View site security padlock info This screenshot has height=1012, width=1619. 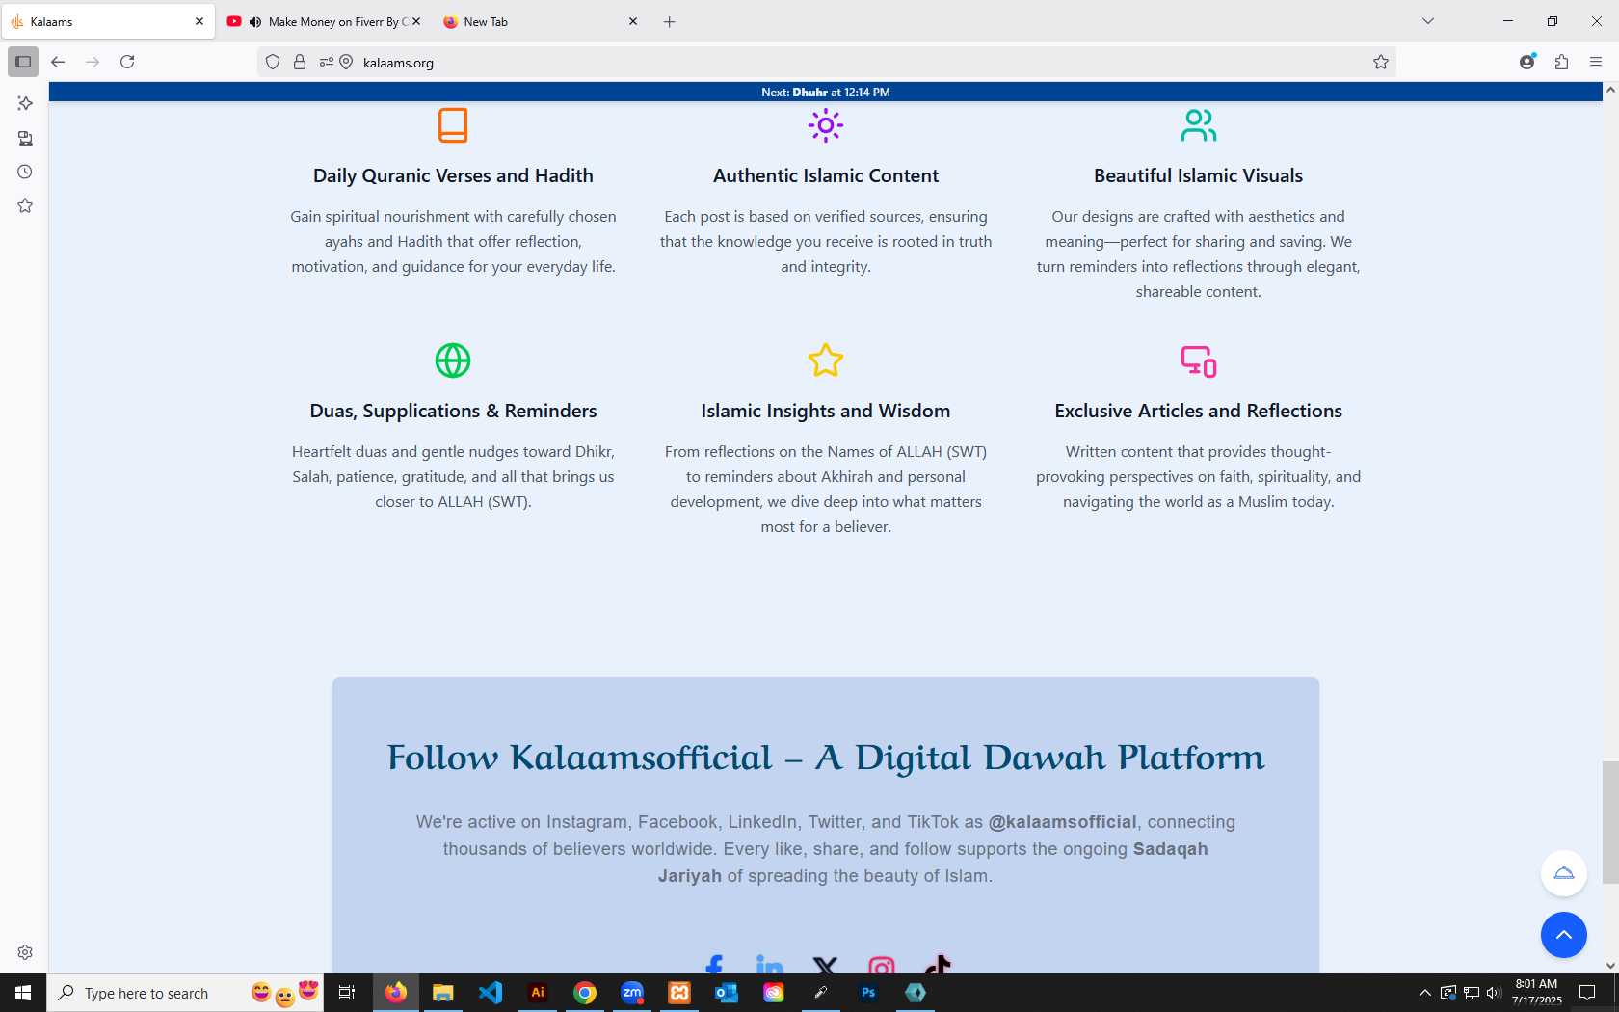tap(300, 62)
